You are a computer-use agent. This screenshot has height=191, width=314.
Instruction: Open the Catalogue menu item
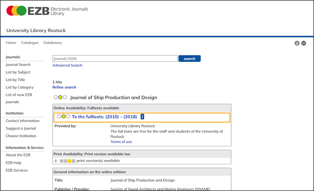point(30,43)
